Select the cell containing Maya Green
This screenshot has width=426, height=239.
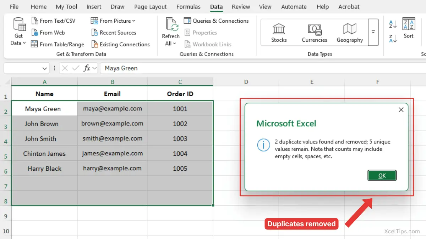[x=44, y=109]
